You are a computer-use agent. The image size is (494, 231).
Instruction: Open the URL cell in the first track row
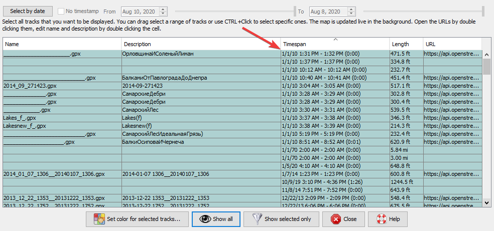(x=452, y=54)
